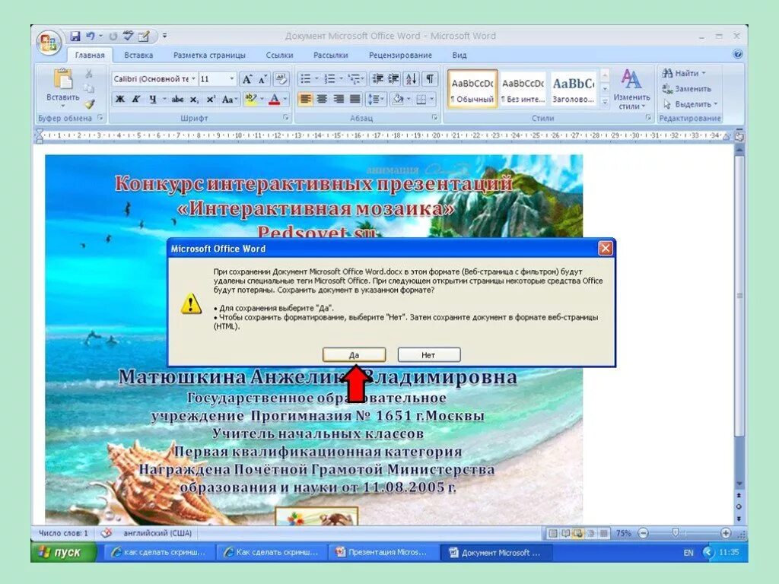
Task: Toggle Underline (Ч) formatting
Action: click(152, 100)
